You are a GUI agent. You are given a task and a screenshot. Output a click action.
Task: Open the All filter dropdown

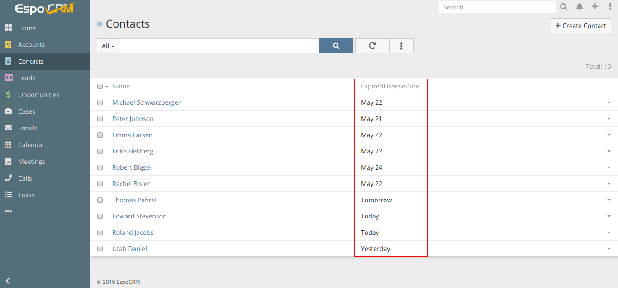[108, 46]
